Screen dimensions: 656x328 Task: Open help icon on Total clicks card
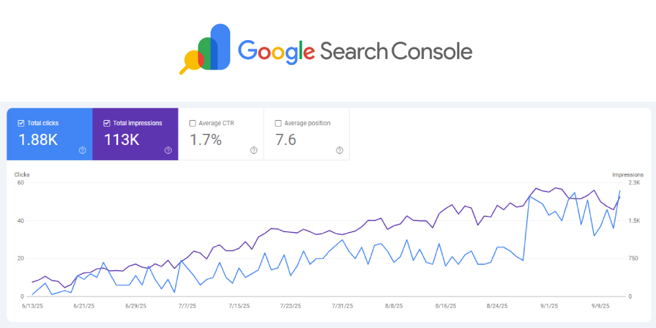[82, 150]
